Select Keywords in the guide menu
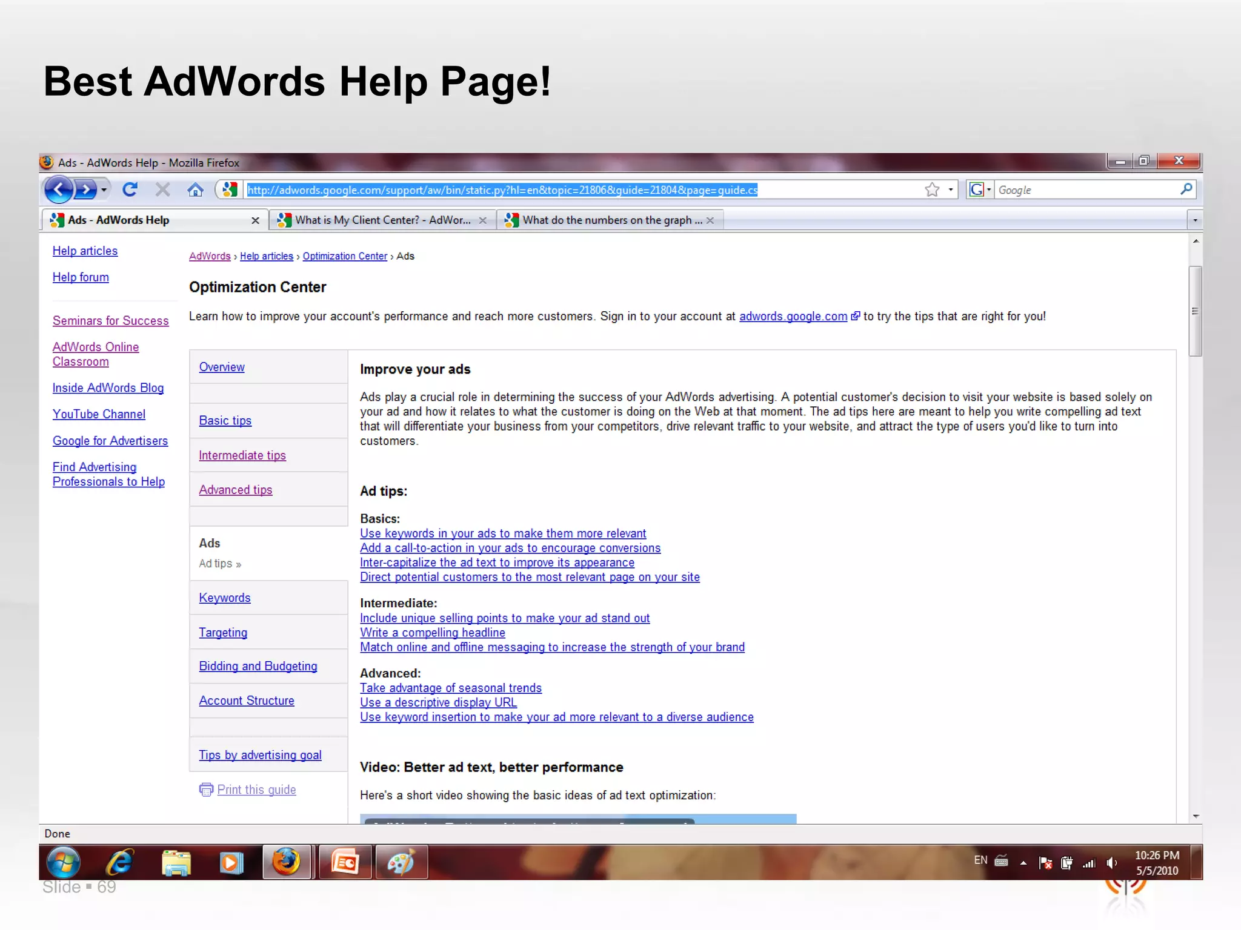The height and width of the screenshot is (930, 1241). (224, 598)
